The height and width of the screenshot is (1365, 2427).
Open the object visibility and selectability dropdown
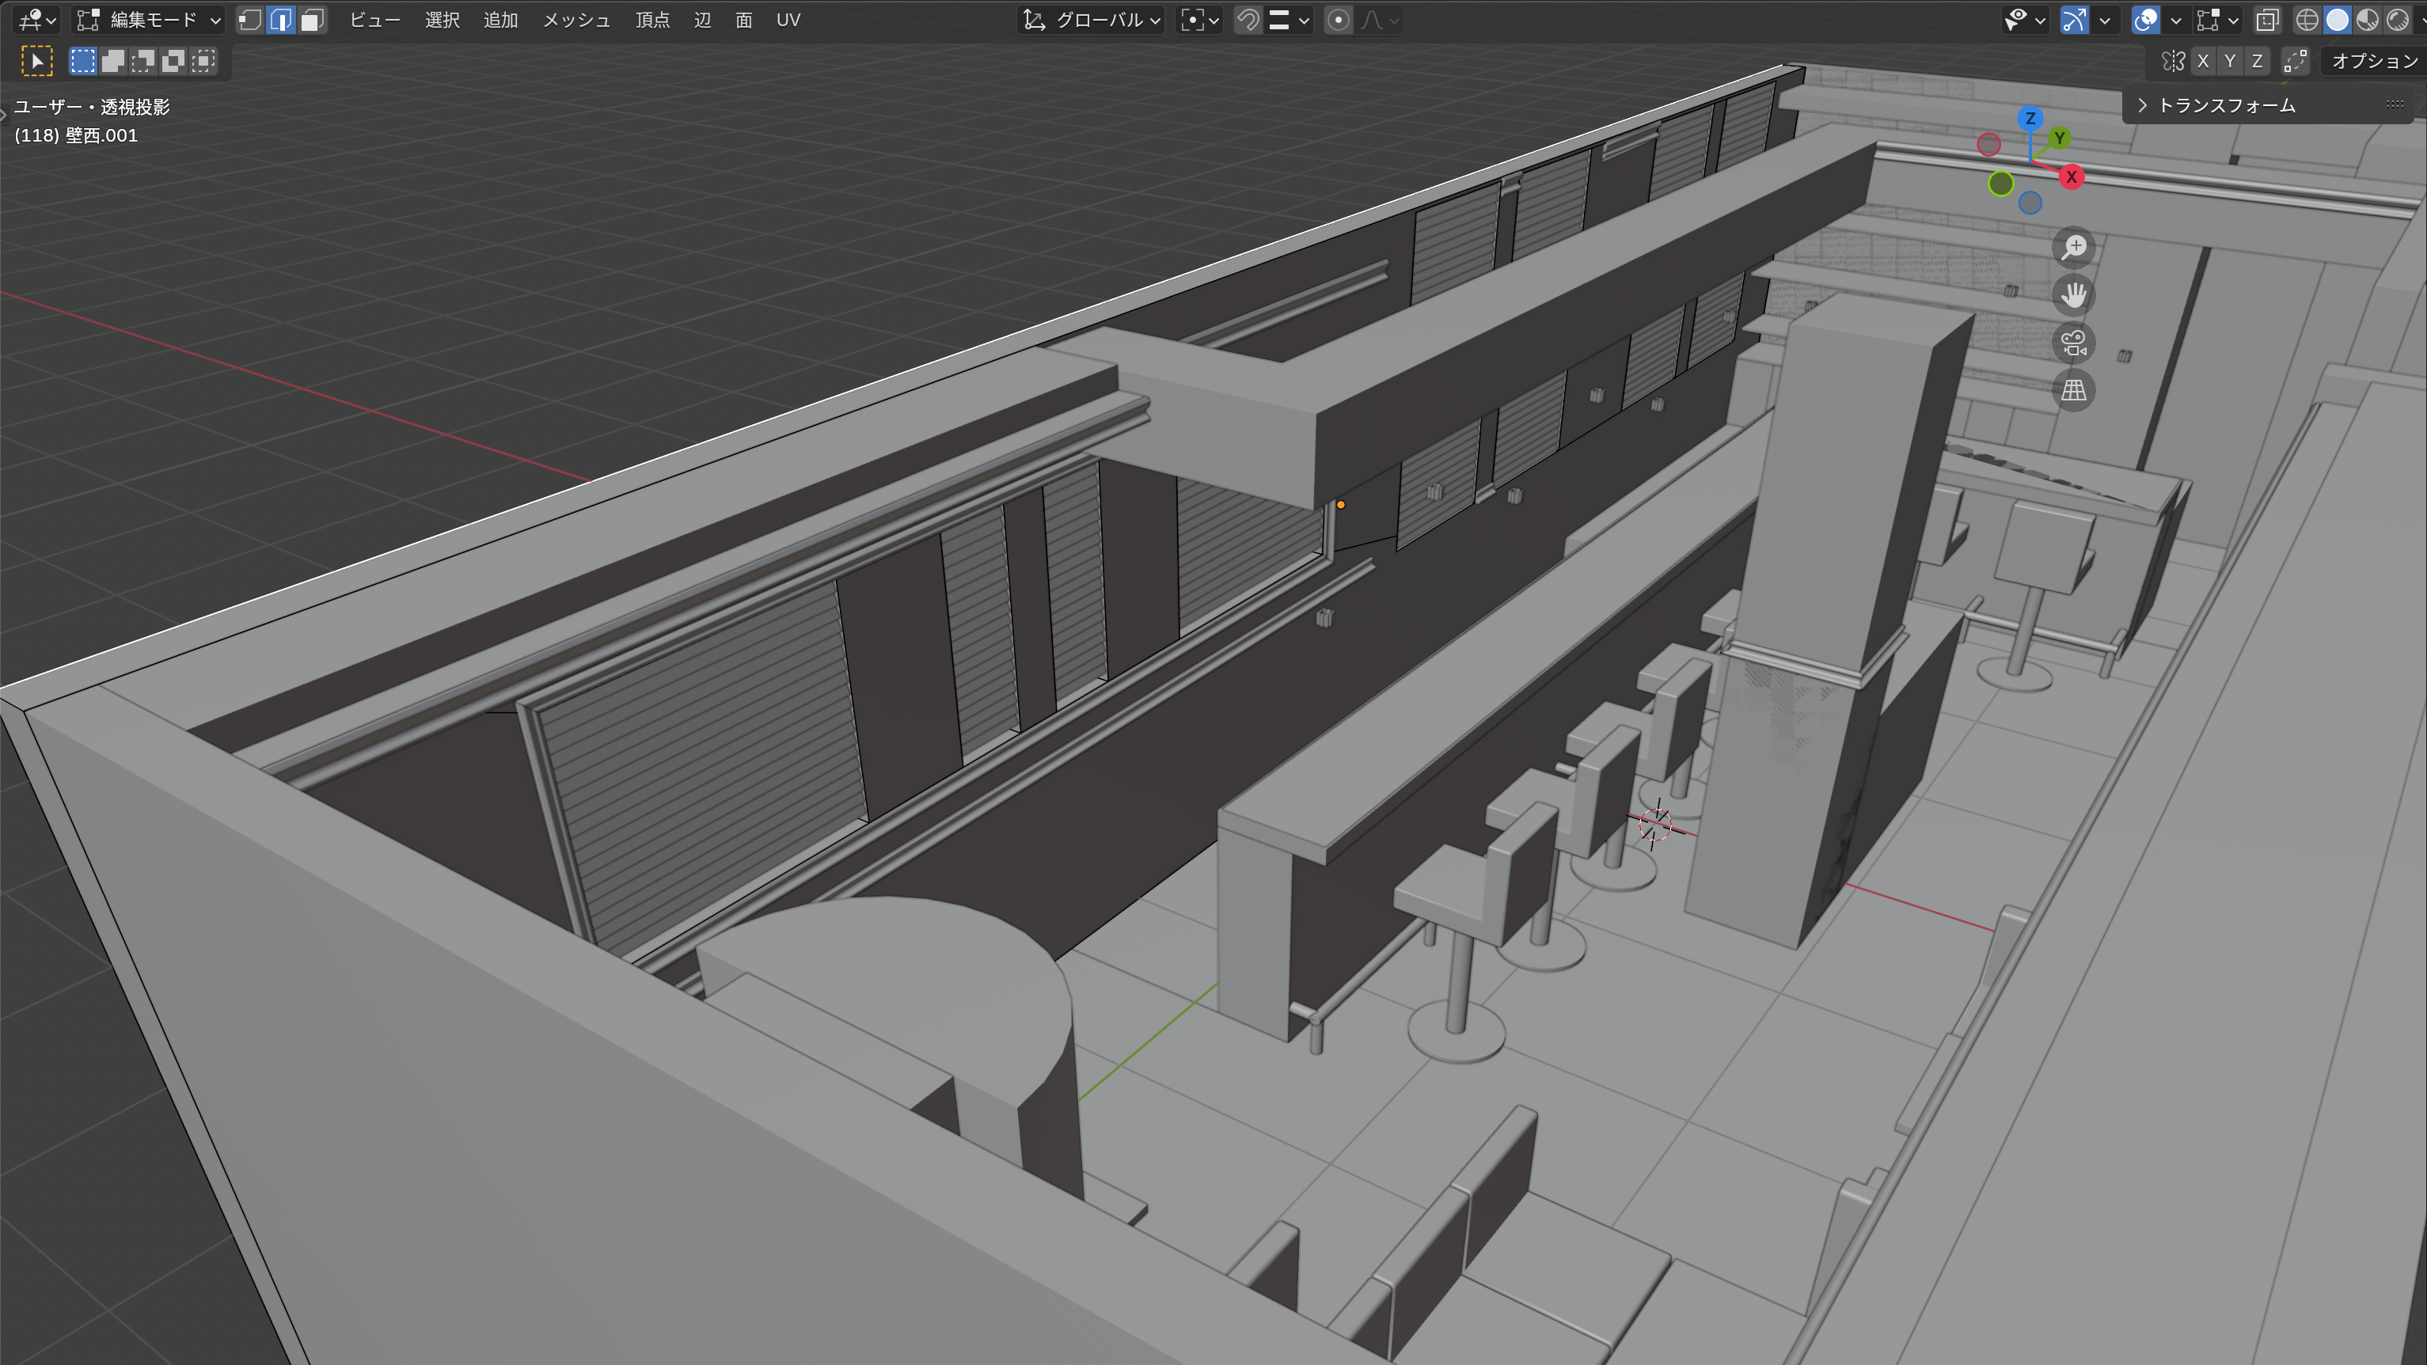pos(2024,20)
